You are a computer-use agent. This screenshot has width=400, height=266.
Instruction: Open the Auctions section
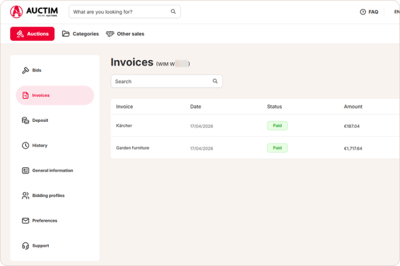pos(32,34)
